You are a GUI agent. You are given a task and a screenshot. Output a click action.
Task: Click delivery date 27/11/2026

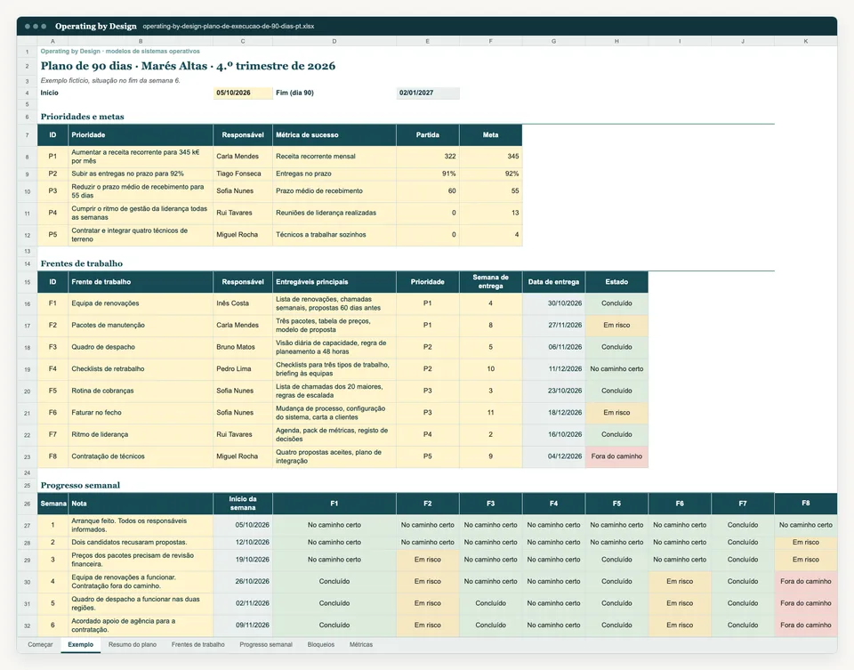click(553, 325)
